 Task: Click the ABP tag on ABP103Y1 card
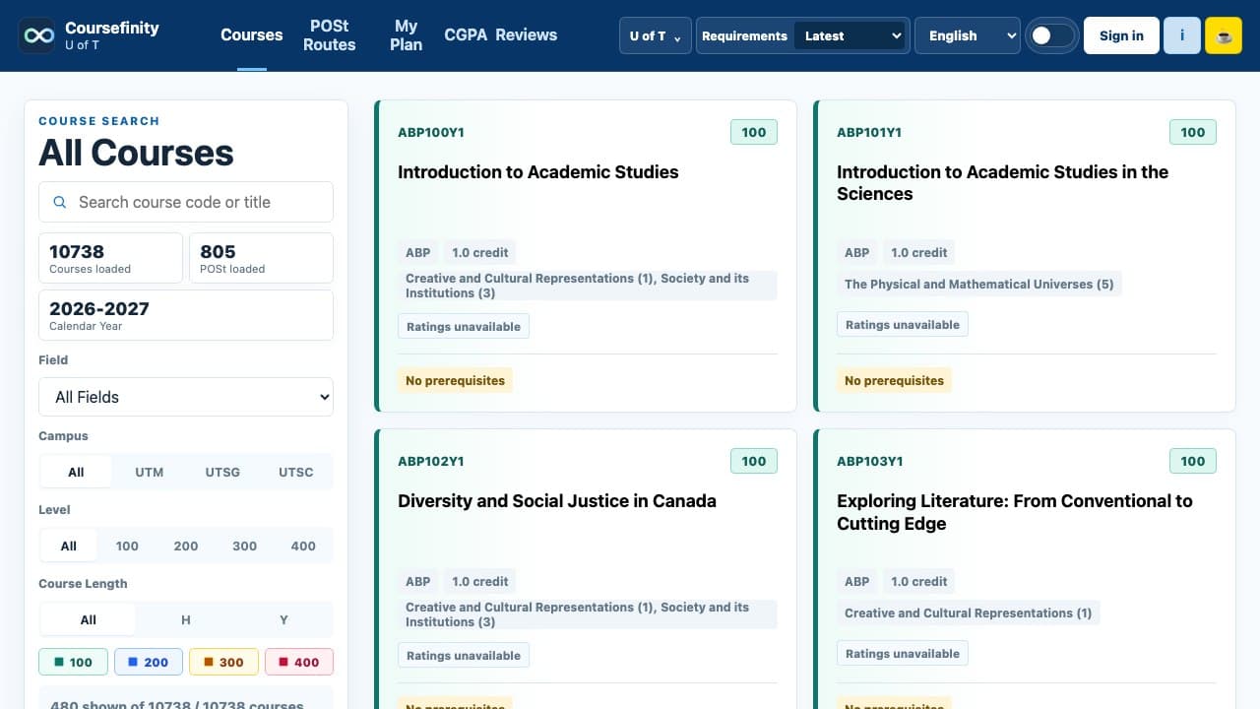tap(857, 581)
